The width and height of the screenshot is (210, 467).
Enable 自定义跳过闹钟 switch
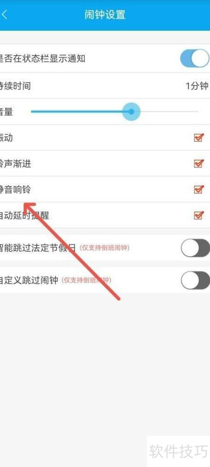click(x=196, y=280)
